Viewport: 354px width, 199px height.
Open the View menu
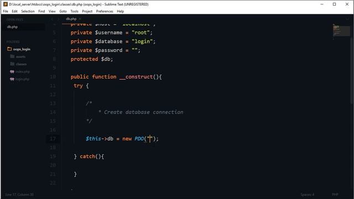pyautogui.click(x=52, y=11)
